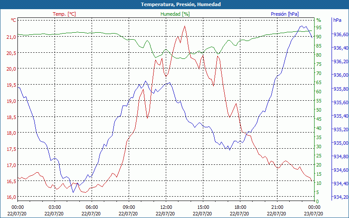Image resolution: width=349 pixels, height=218 pixels.
Task: Click green humidity axis value "15"
Action: coord(319,174)
